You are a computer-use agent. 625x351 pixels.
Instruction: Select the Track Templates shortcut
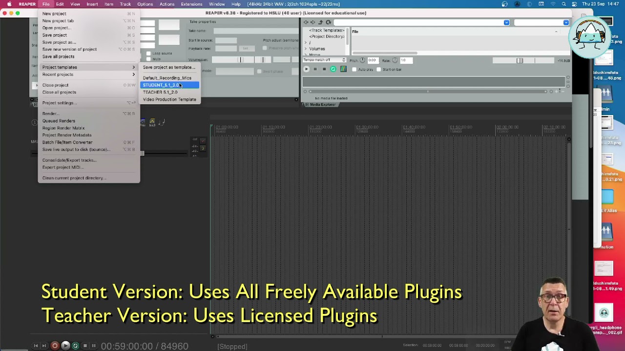(x=326, y=30)
